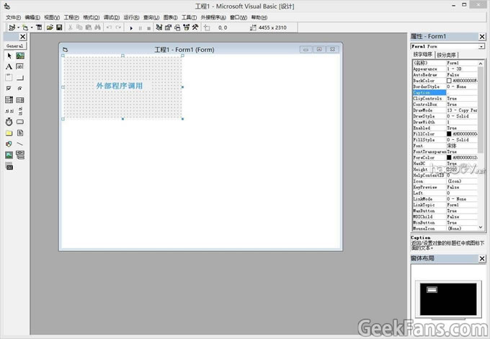
Task: Click the General toolbox tab button
Action: point(15,45)
